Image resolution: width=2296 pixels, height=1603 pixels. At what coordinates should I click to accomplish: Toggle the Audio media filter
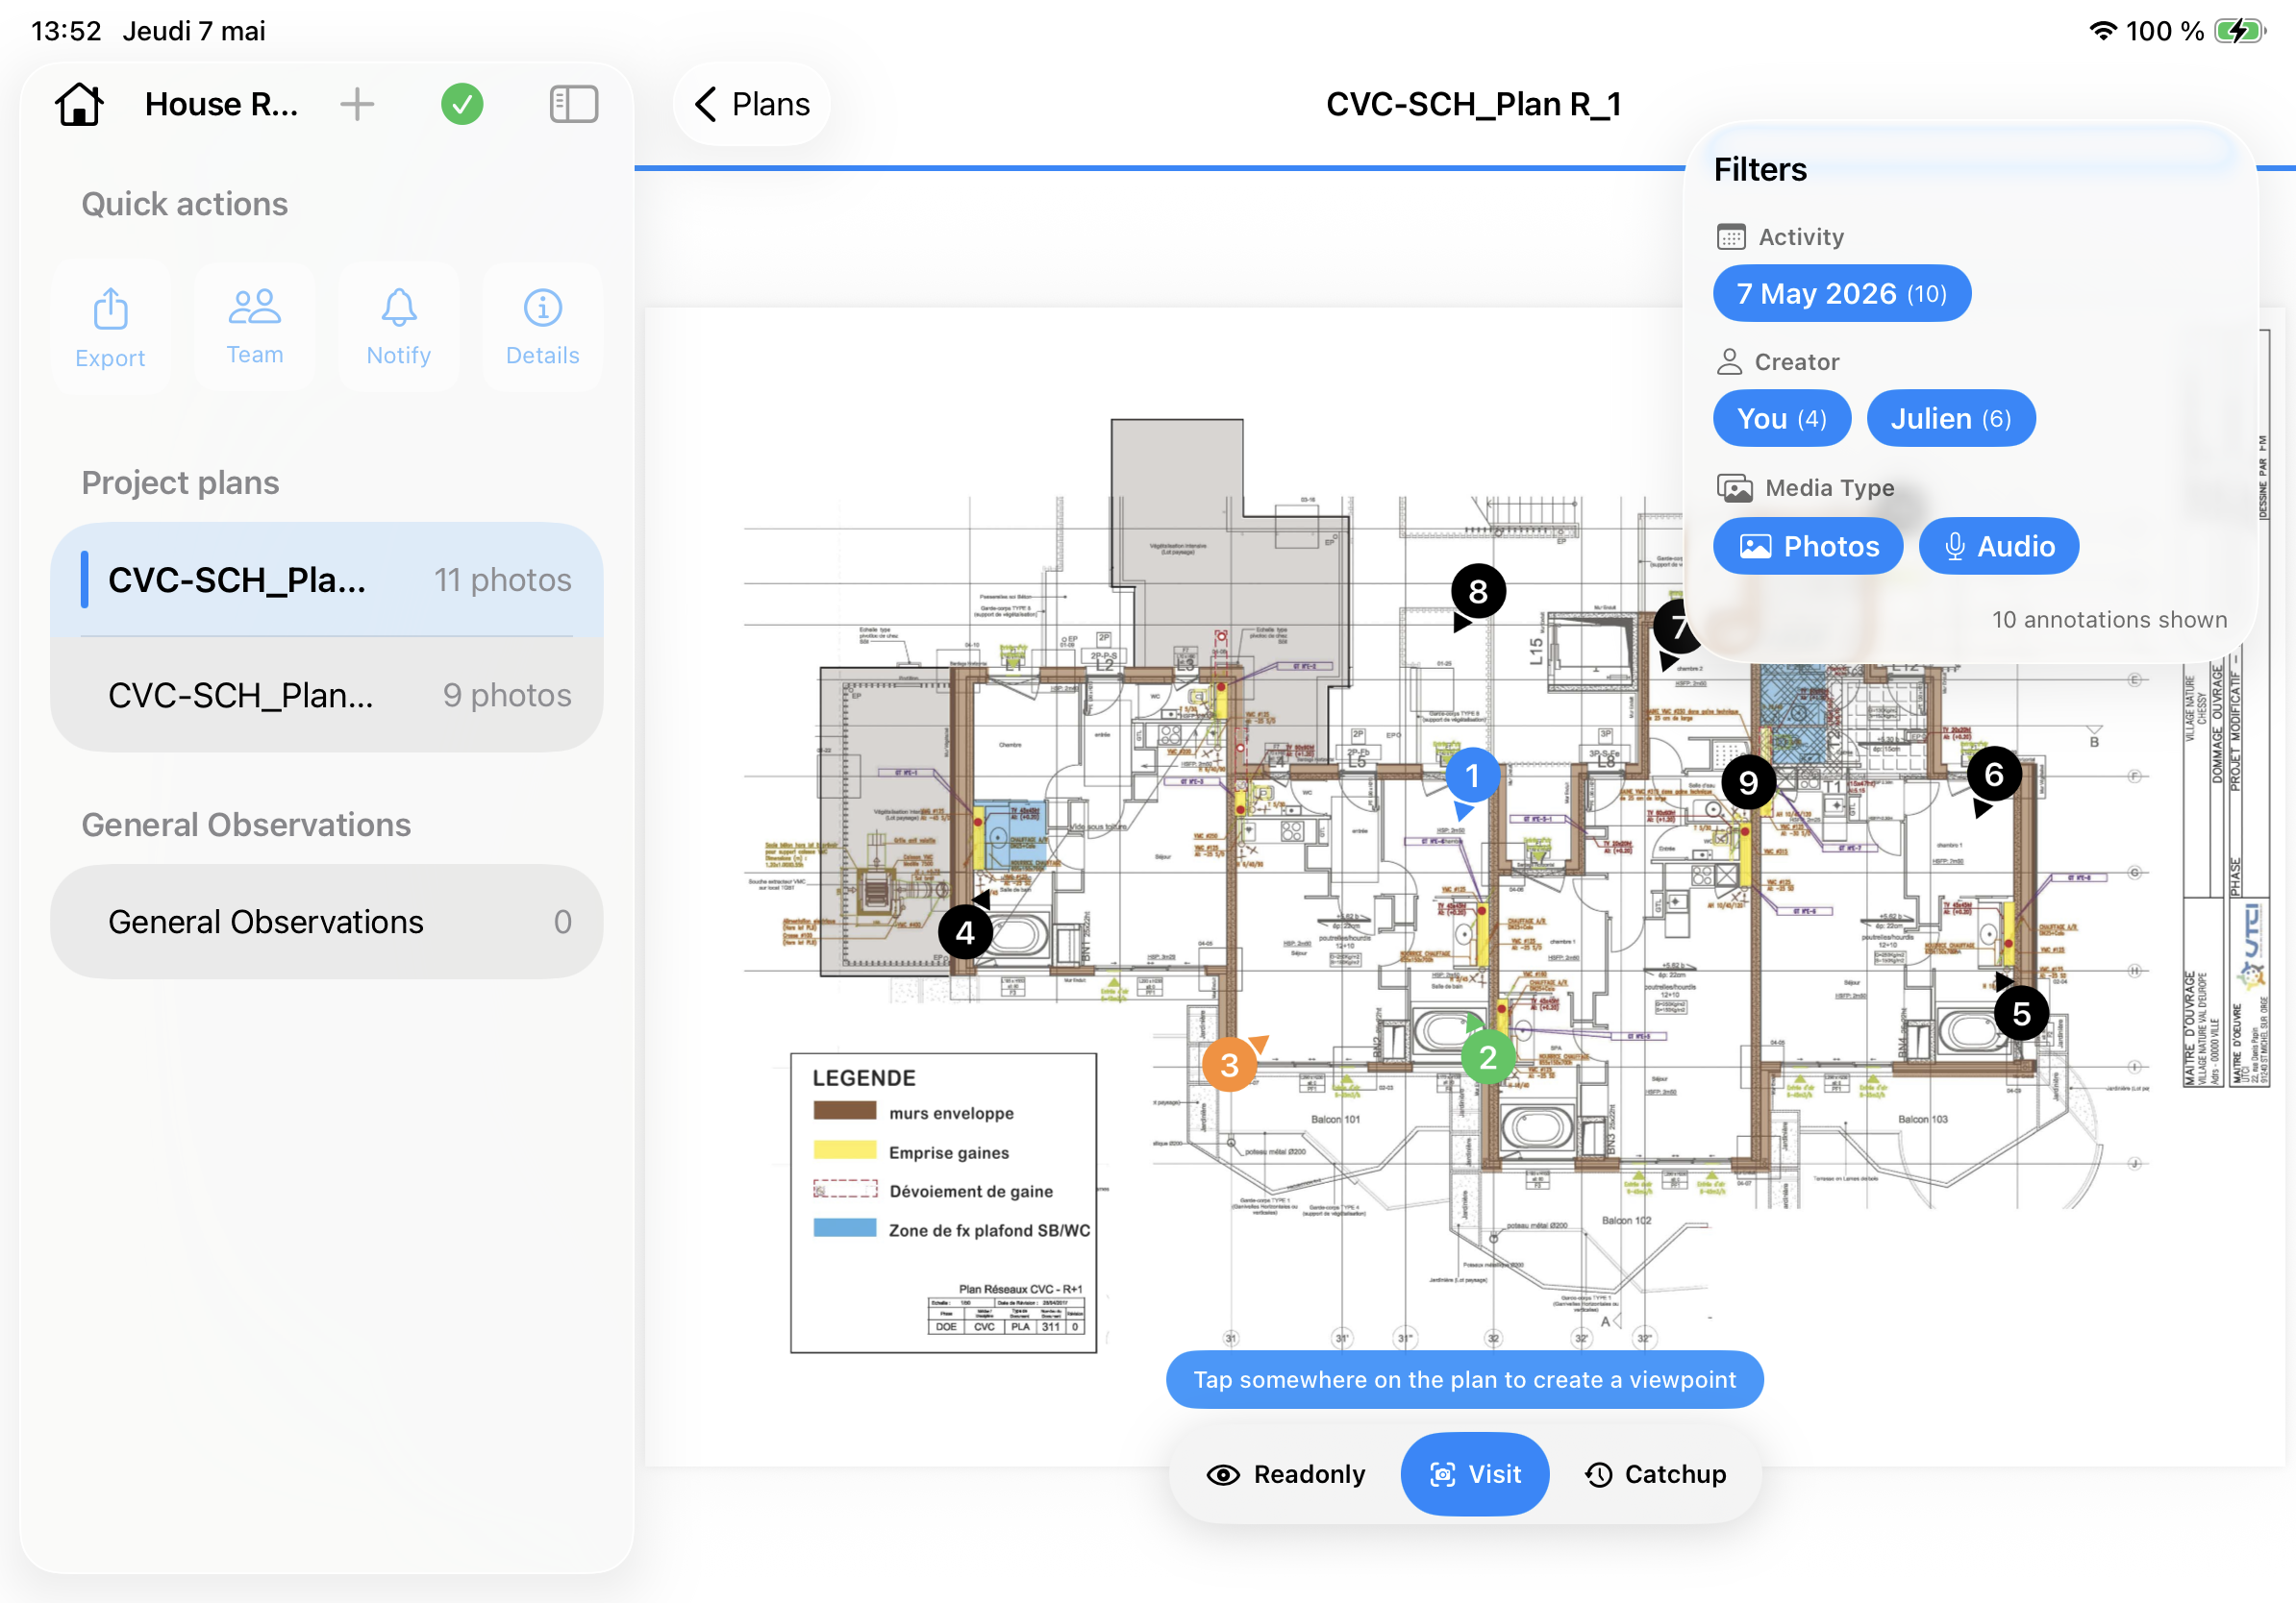click(1999, 546)
